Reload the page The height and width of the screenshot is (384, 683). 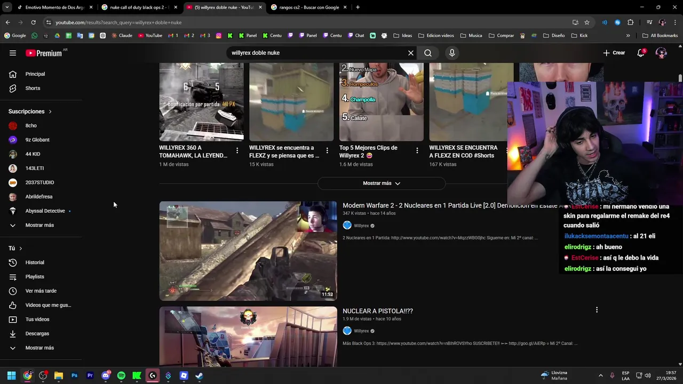coord(33,22)
